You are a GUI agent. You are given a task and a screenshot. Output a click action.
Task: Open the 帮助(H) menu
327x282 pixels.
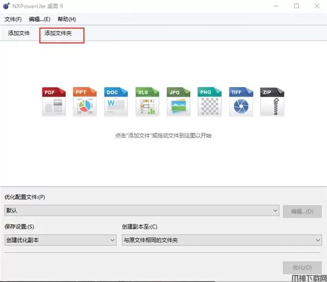[x=66, y=20]
